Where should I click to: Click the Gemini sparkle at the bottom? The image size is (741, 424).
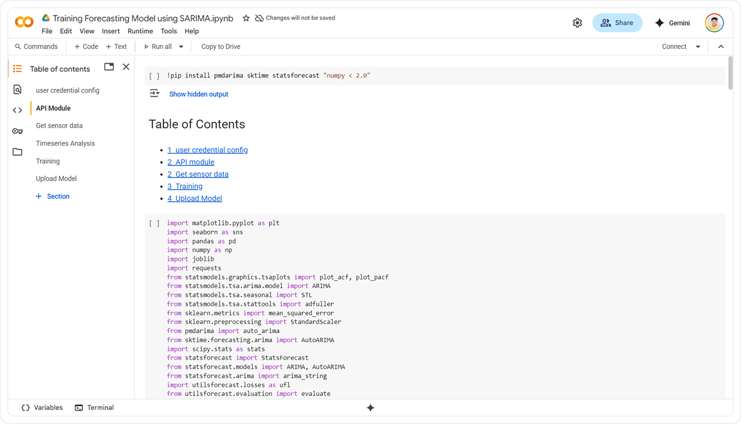(x=370, y=408)
